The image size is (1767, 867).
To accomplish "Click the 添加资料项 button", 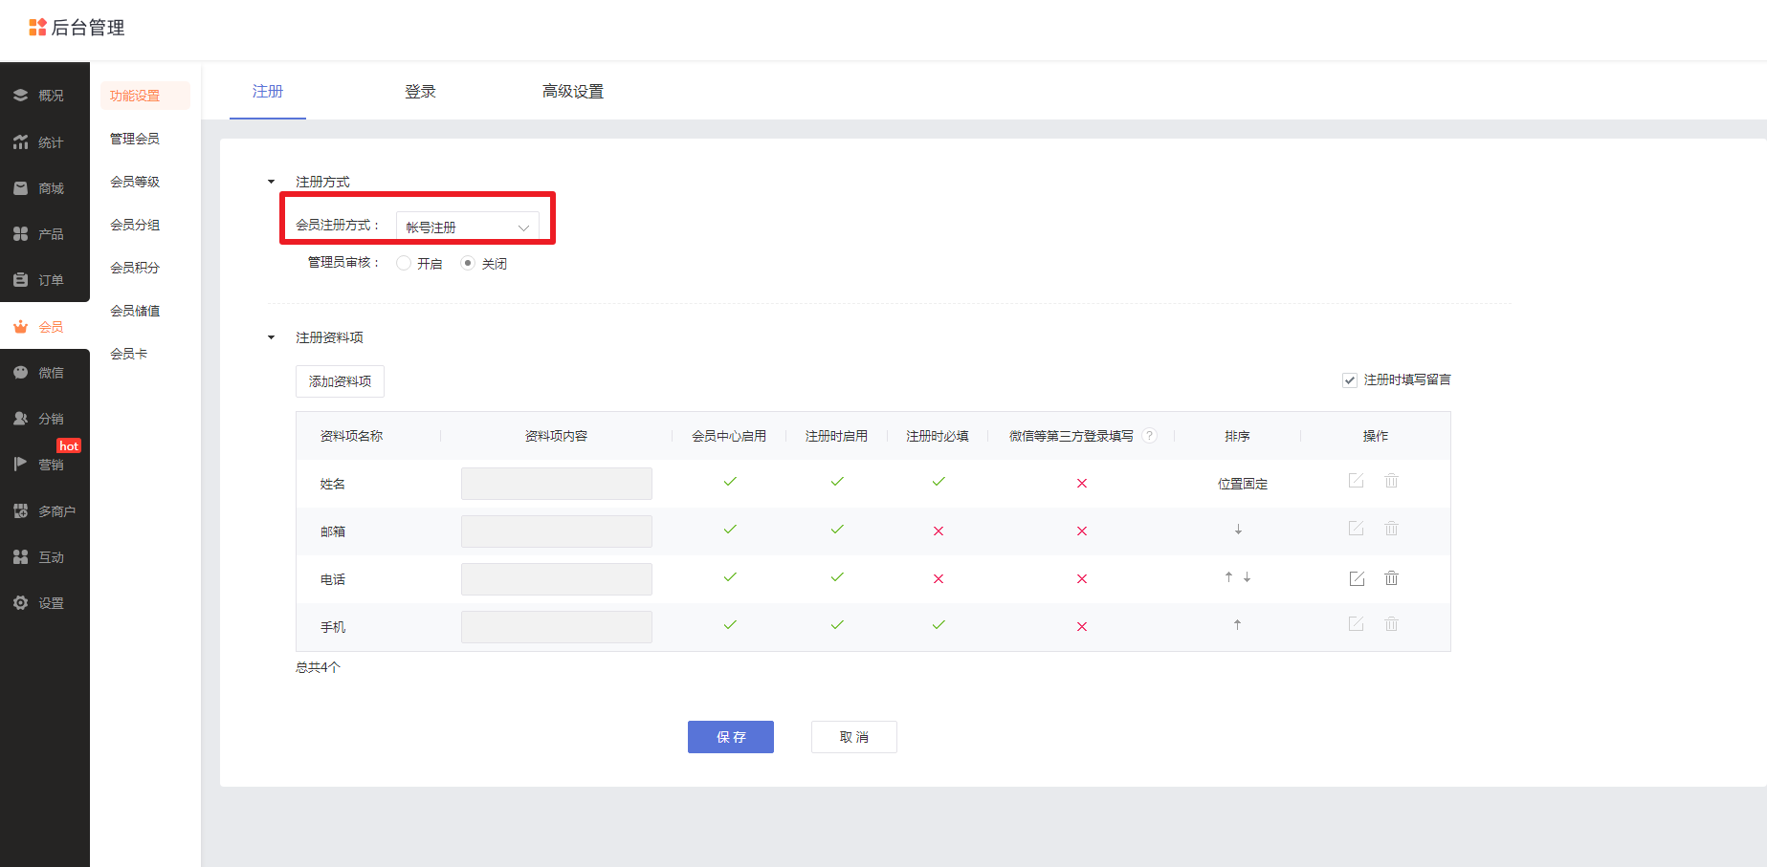I will click(x=340, y=381).
